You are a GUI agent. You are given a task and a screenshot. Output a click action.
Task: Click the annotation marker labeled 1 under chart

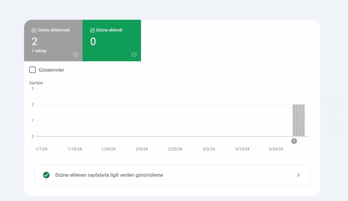[294, 141]
